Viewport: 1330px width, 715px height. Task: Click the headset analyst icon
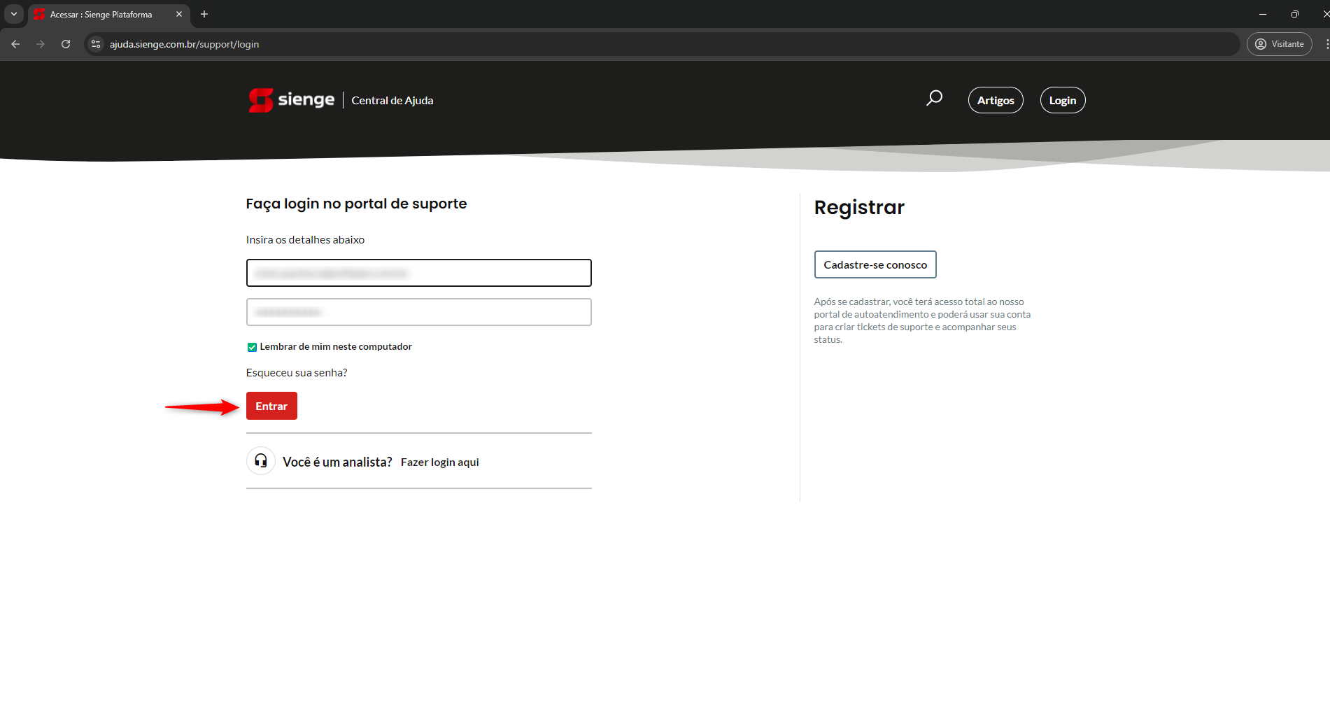point(261,460)
